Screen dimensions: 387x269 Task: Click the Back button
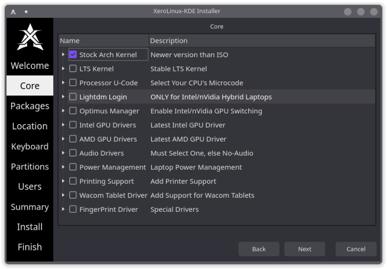click(x=259, y=249)
